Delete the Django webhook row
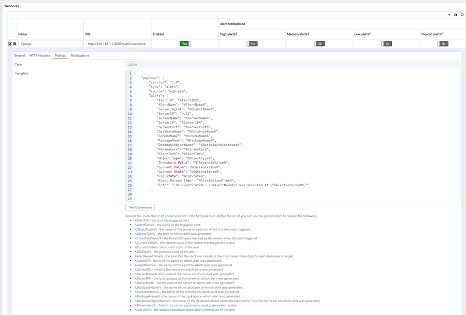The width and height of the screenshot is (466, 315). pos(14,44)
